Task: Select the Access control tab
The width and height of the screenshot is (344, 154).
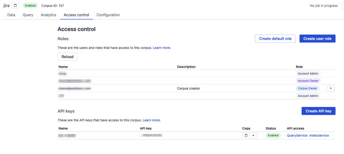Action: 76,15
